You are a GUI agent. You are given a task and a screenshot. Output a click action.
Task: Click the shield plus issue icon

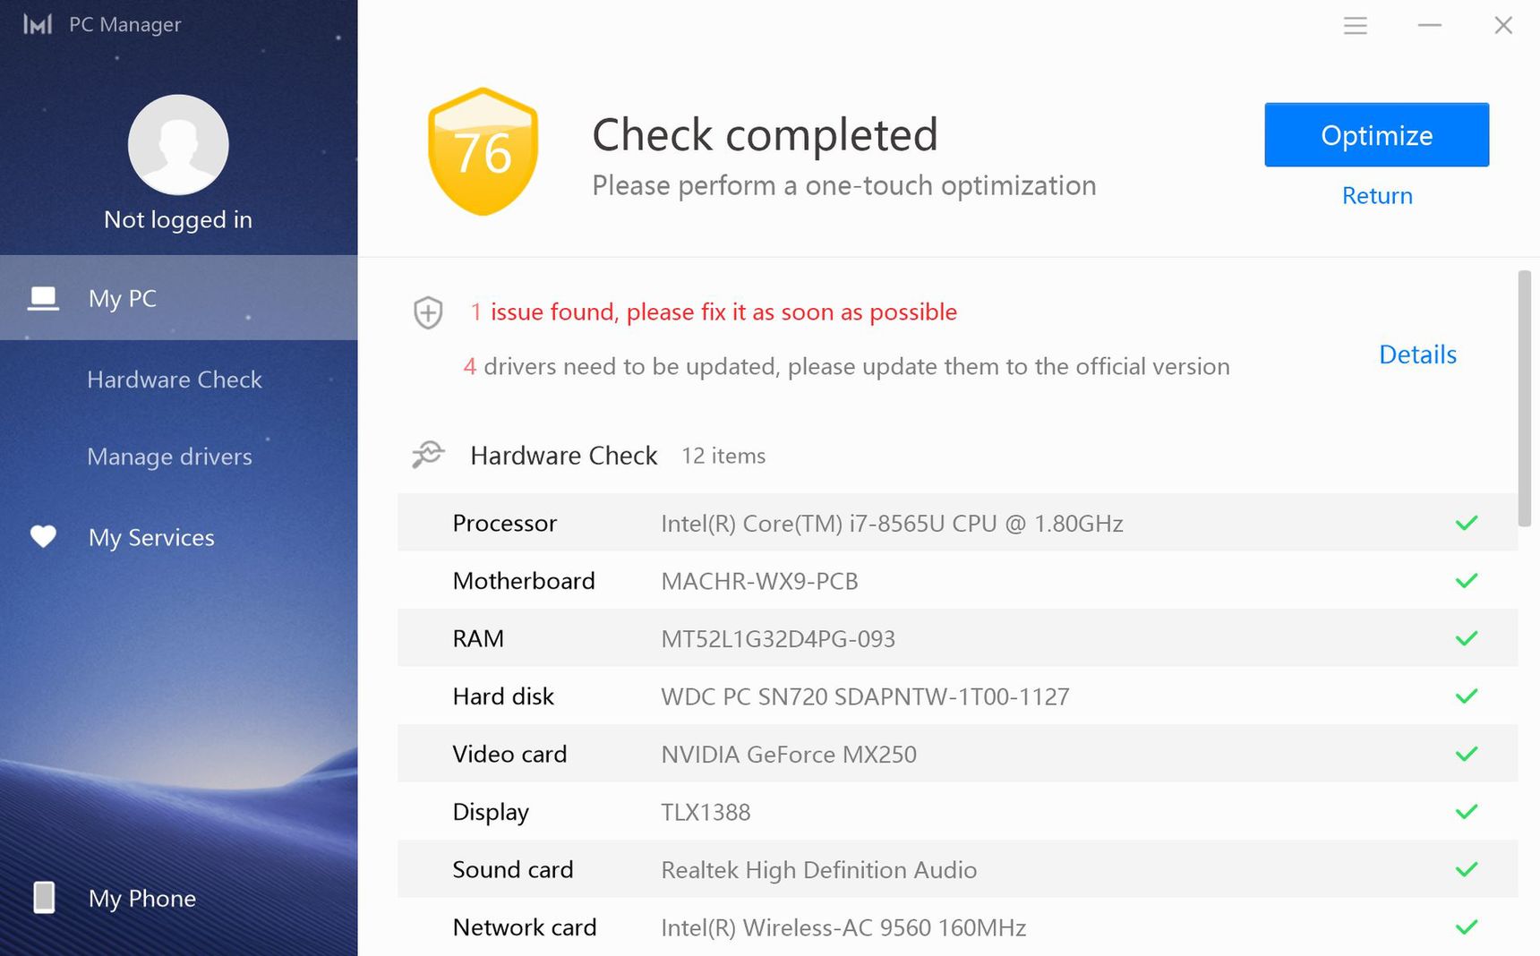428,312
